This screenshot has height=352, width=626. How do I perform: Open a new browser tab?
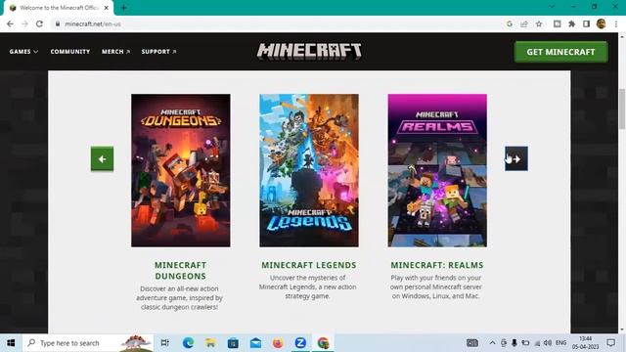(123, 8)
